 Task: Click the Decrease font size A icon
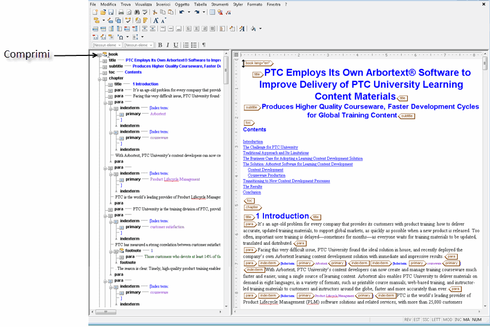click(164, 20)
